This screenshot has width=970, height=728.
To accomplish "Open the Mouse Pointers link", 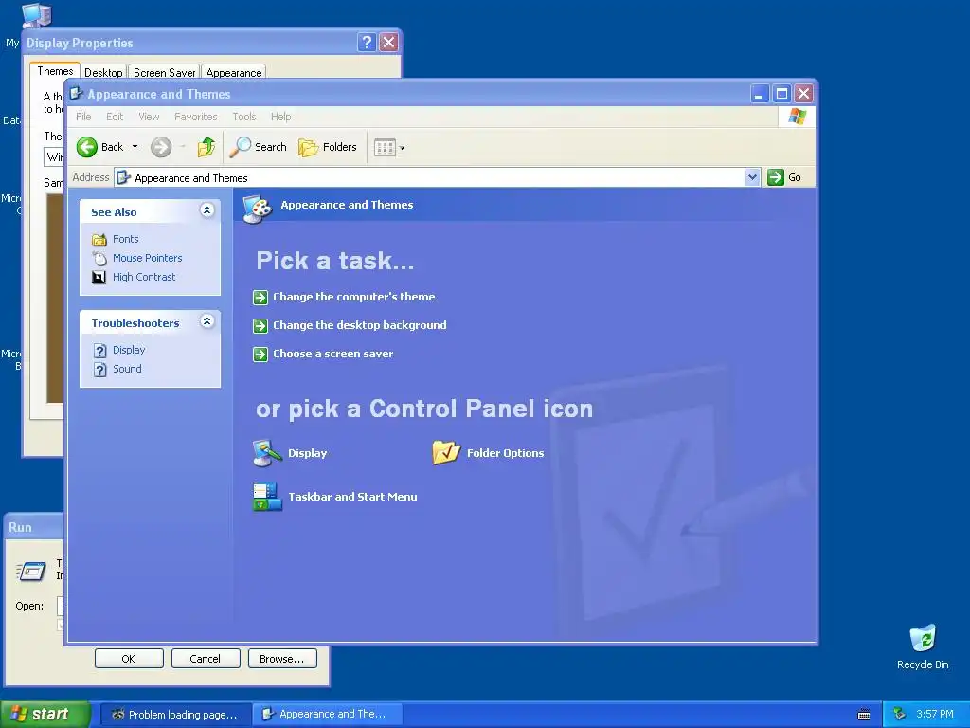I will pos(147,258).
